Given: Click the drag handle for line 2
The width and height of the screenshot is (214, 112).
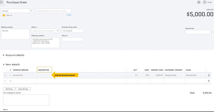Looking at the screenshot, I should (5, 81).
